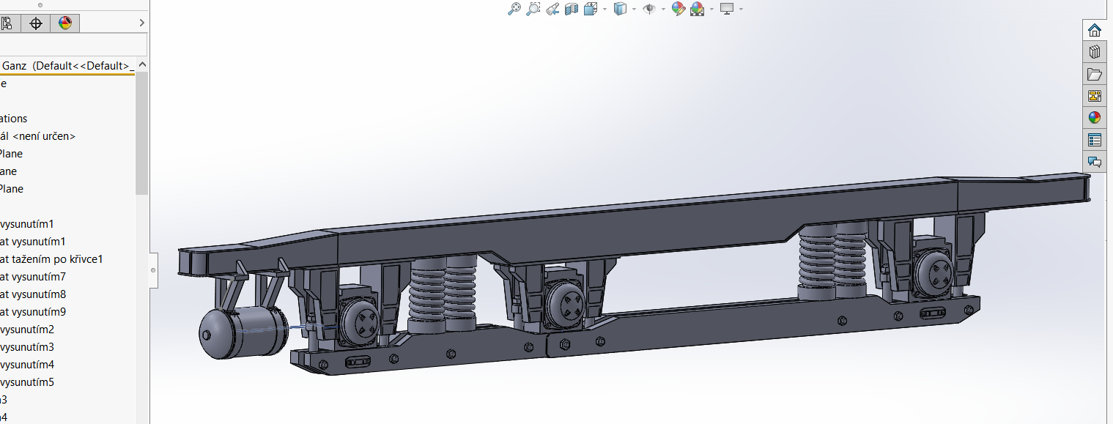Screen dimensions: 1113x424
Task: Open the View Palette task pane tab
Action: (x=1095, y=96)
